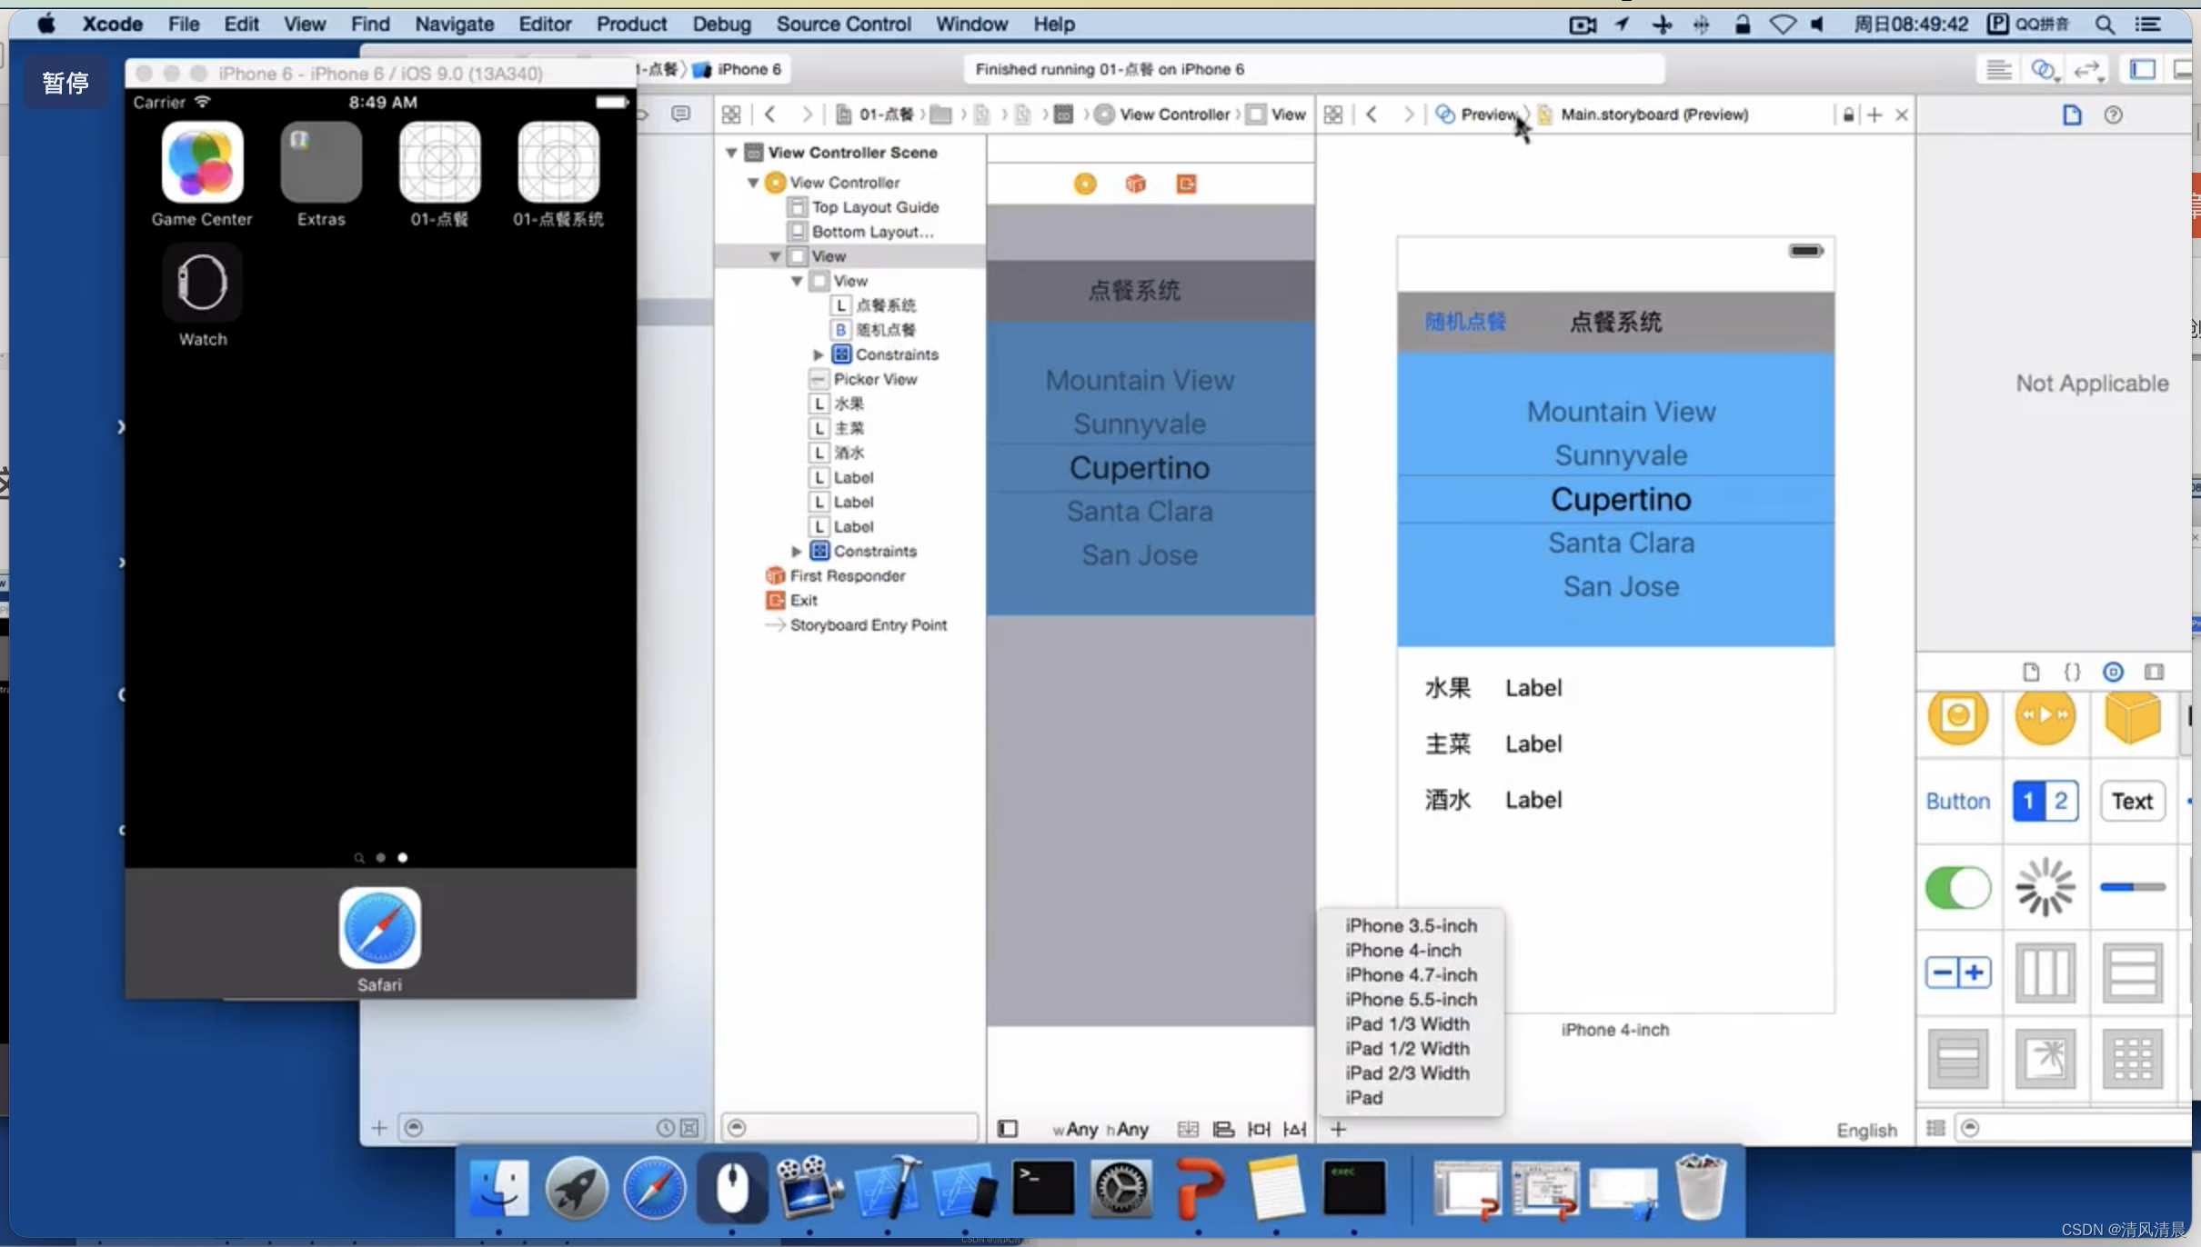Open Safari in simulator dock
The width and height of the screenshot is (2201, 1247).
(x=379, y=928)
